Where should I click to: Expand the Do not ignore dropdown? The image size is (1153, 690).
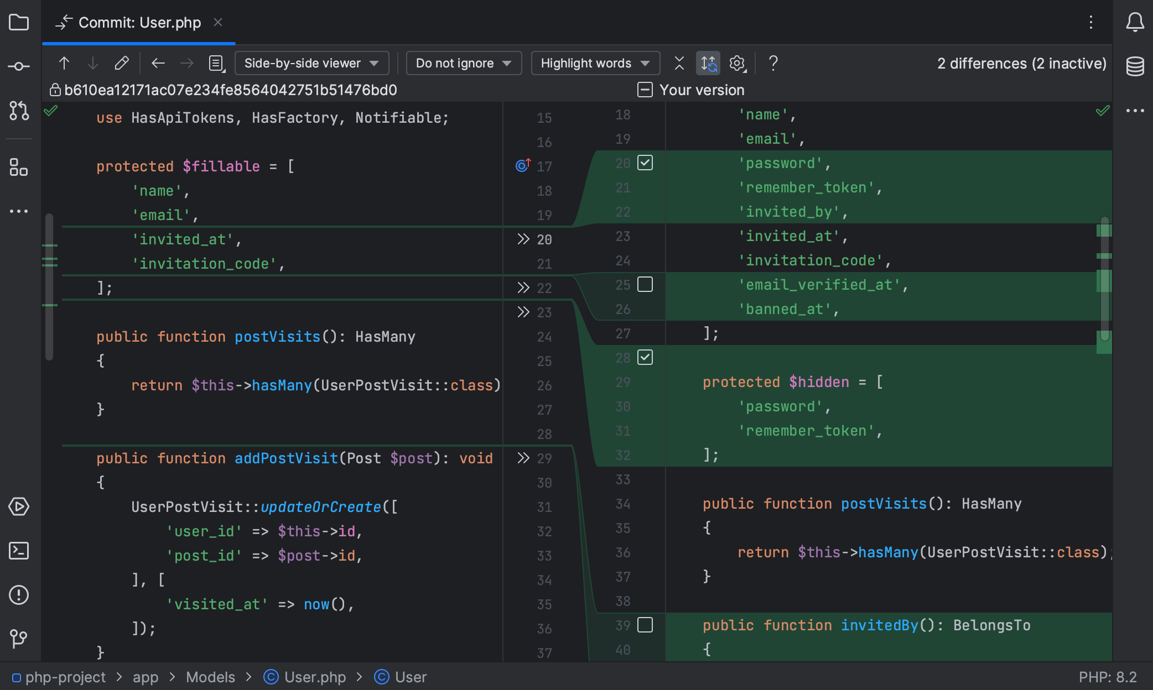pos(463,63)
